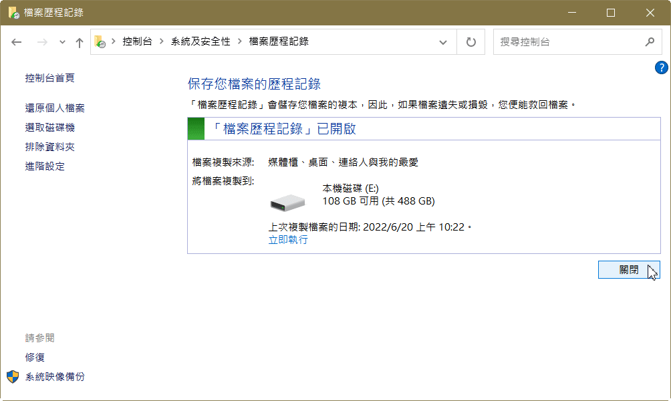Click 立即執行 to run backup now

pyautogui.click(x=288, y=240)
